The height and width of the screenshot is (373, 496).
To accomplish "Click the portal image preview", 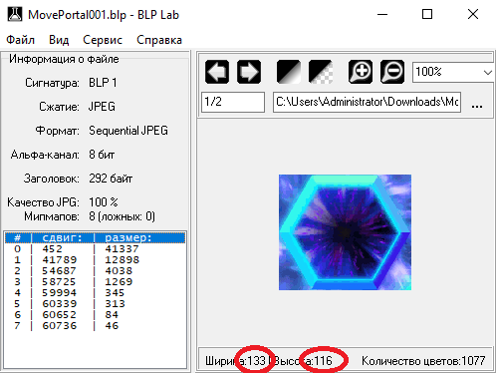I will click(345, 232).
